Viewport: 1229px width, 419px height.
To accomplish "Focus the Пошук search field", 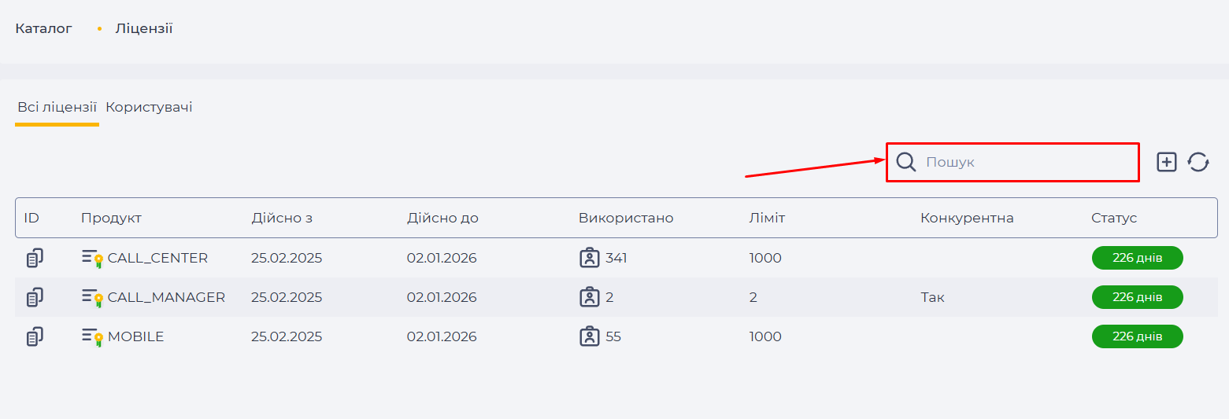I will click(x=1012, y=162).
